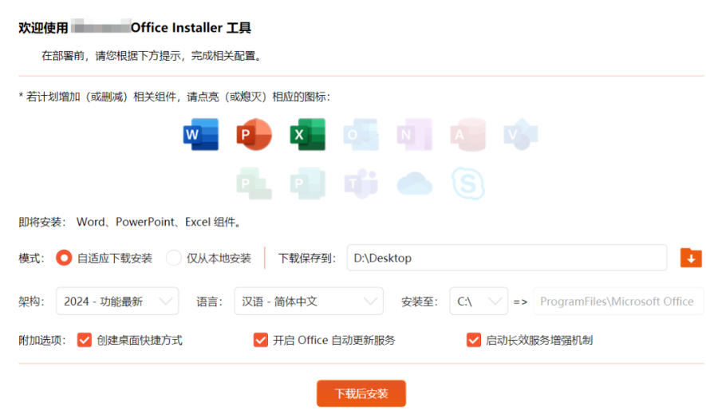Click the orange folder browse icon
The width and height of the screenshot is (706, 414).
tap(691, 258)
